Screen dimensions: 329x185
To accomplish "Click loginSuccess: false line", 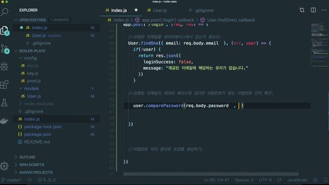I will [x=168, y=62].
